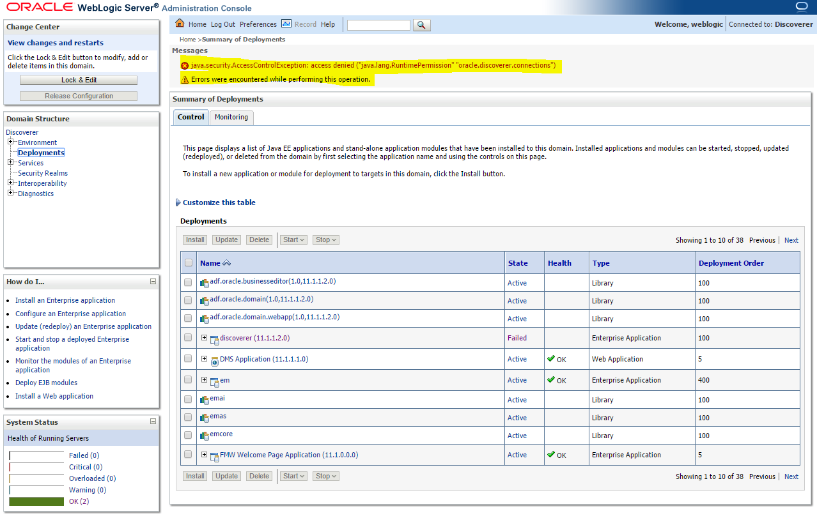Switch to the Monitoring tab
This screenshot has width=817, height=518.
pyautogui.click(x=231, y=118)
